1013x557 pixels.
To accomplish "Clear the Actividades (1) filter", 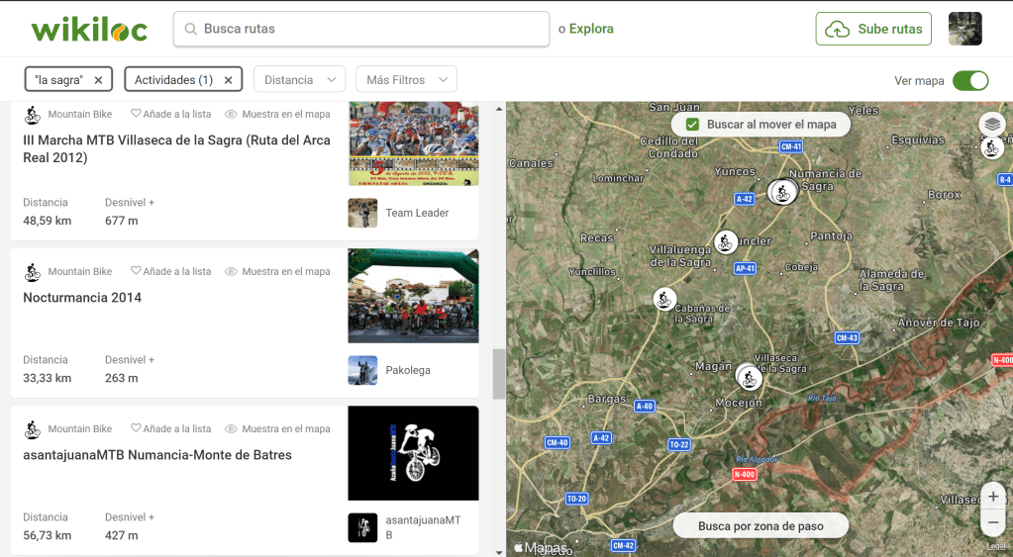I will point(229,80).
